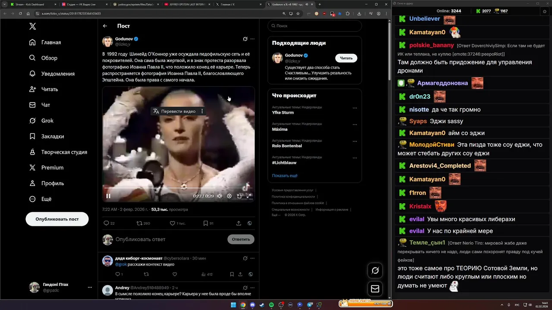Click Читать follow button for Godunov

pyautogui.click(x=346, y=58)
